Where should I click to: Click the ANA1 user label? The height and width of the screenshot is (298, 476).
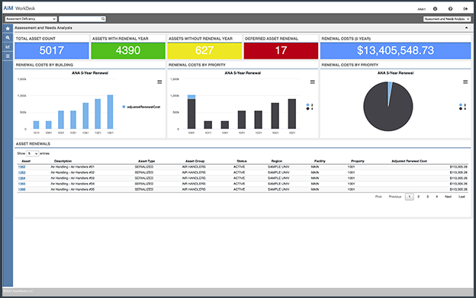click(x=421, y=9)
